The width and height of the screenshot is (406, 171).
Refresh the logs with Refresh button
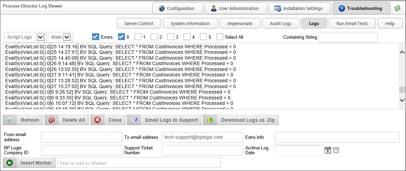24,120
